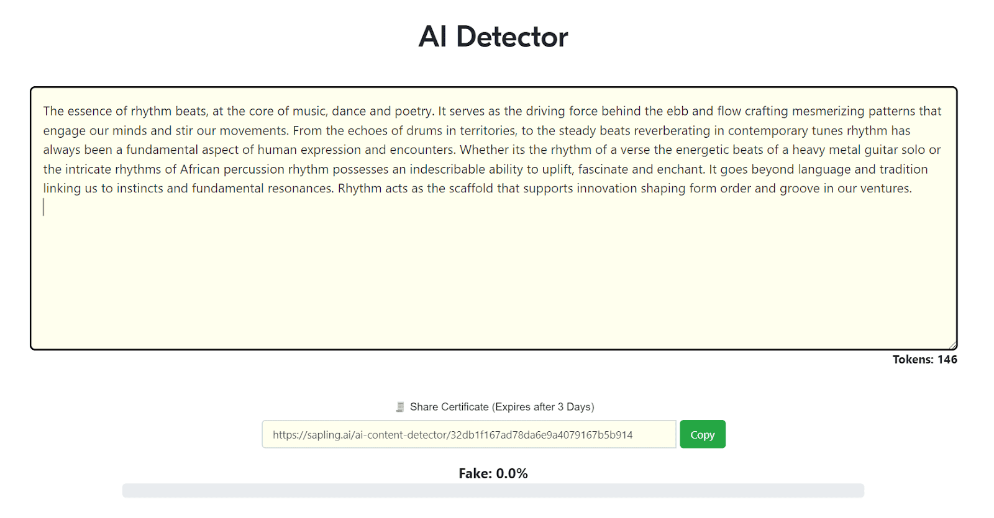994x518 pixels.
Task: Click the text area resize handle corner
Action: click(952, 345)
